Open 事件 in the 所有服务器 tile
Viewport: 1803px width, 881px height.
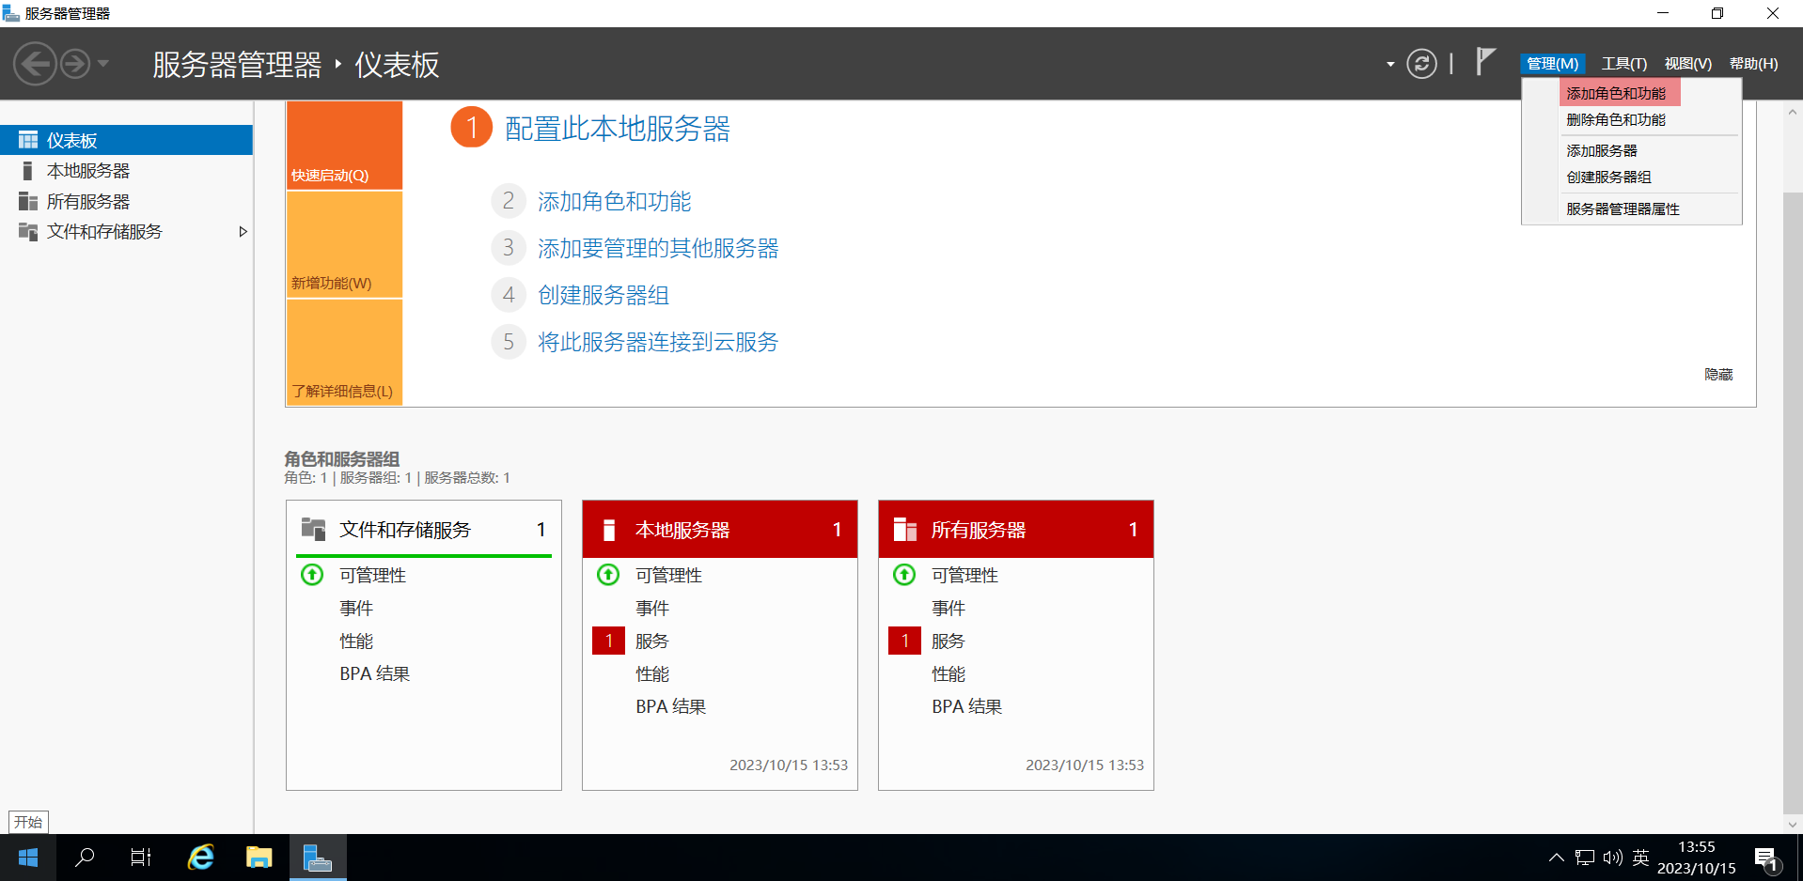click(x=949, y=608)
